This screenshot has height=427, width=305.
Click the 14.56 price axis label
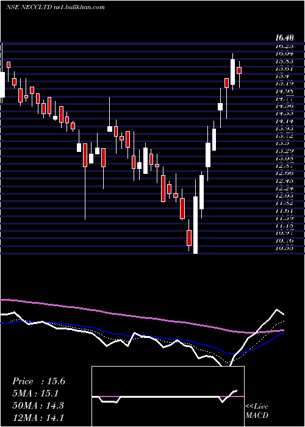(x=284, y=106)
